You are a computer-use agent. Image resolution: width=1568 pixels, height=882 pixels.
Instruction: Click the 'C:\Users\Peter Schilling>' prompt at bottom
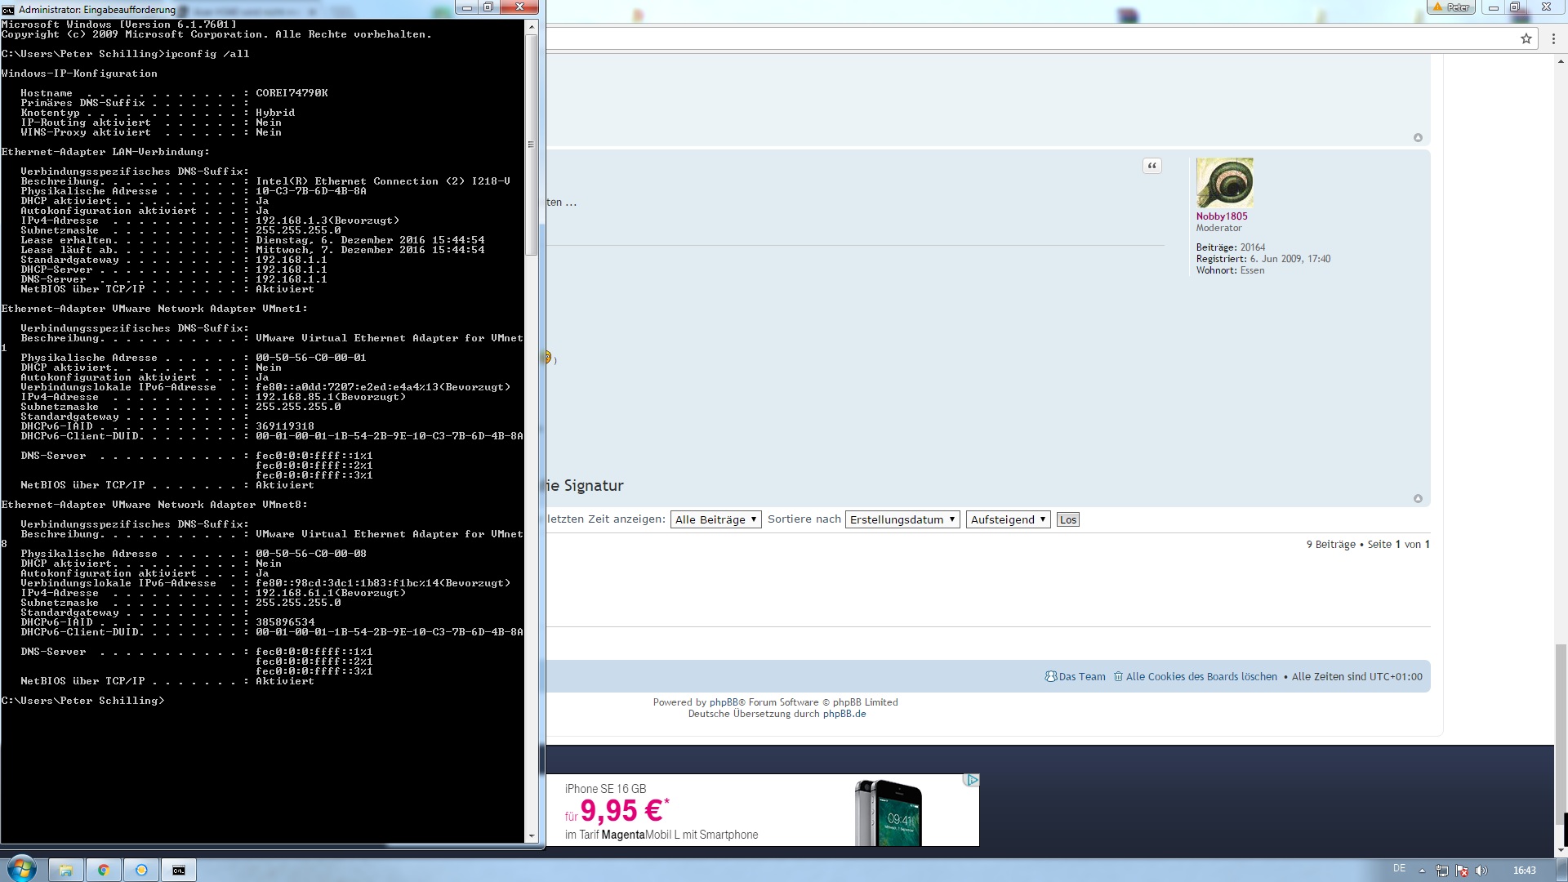coord(82,701)
